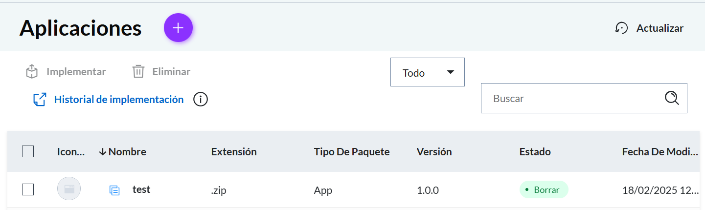Check the checkbox for the test row
705x210 pixels.
coord(28,189)
